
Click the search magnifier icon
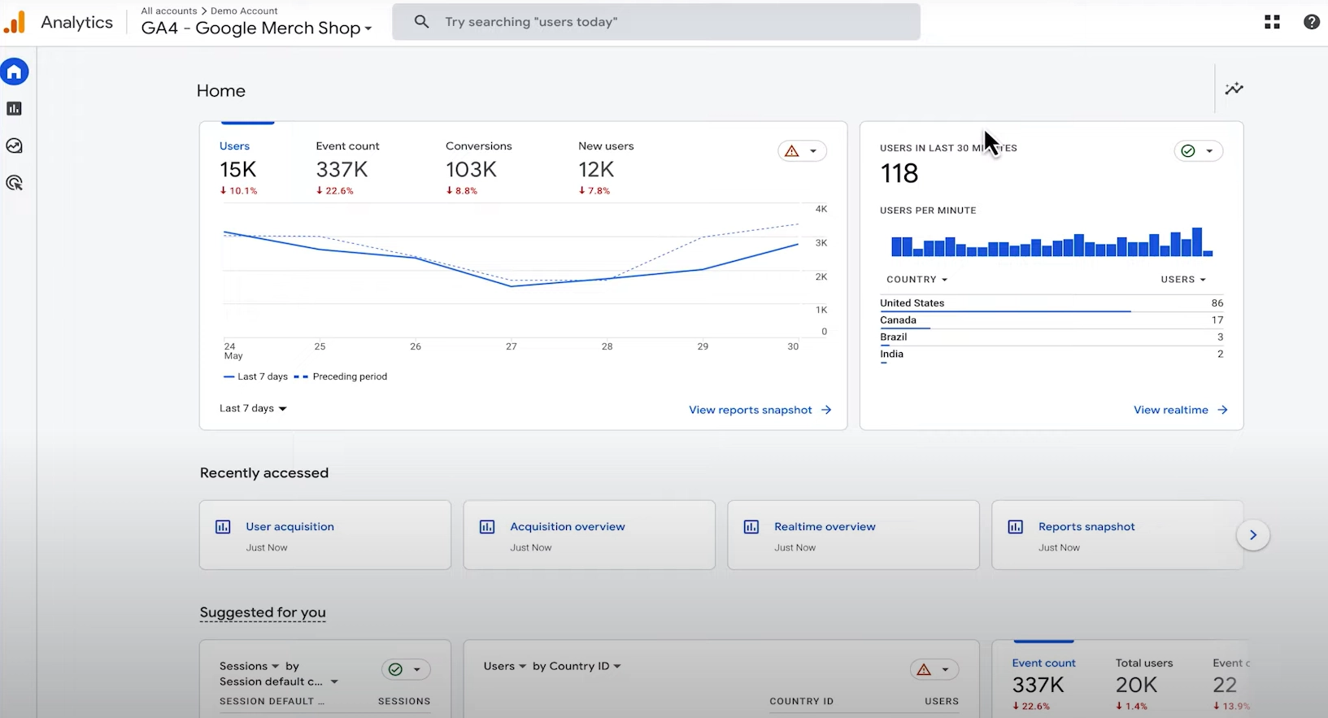[421, 22]
